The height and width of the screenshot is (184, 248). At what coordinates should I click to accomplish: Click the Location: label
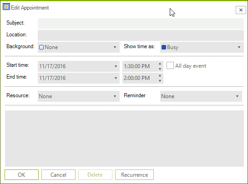pyautogui.click(x=16, y=35)
